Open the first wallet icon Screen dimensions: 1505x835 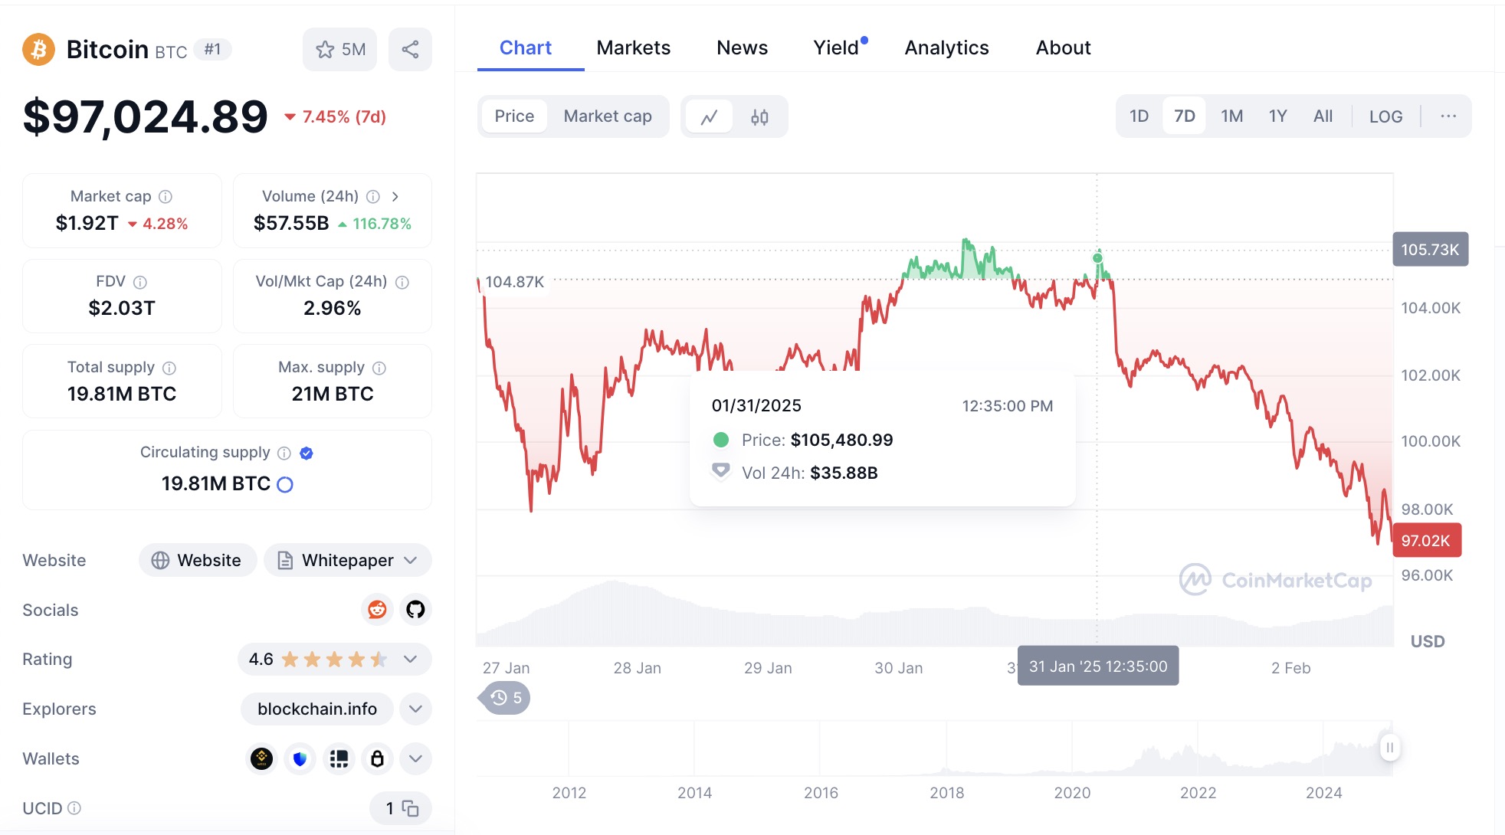click(262, 758)
